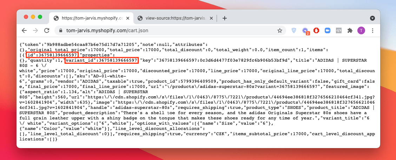Viewport: 396px width, 160px height.
Task: Open a new tab with the plus button
Action: click(x=225, y=18)
